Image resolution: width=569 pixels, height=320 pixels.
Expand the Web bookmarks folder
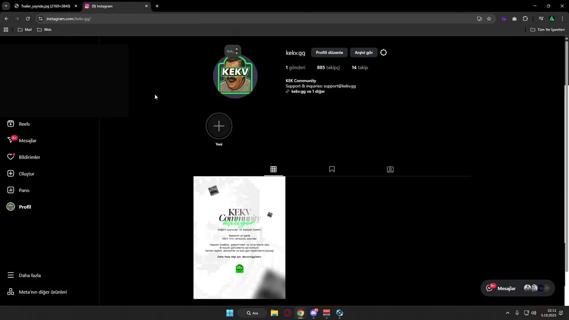pyautogui.click(x=44, y=30)
